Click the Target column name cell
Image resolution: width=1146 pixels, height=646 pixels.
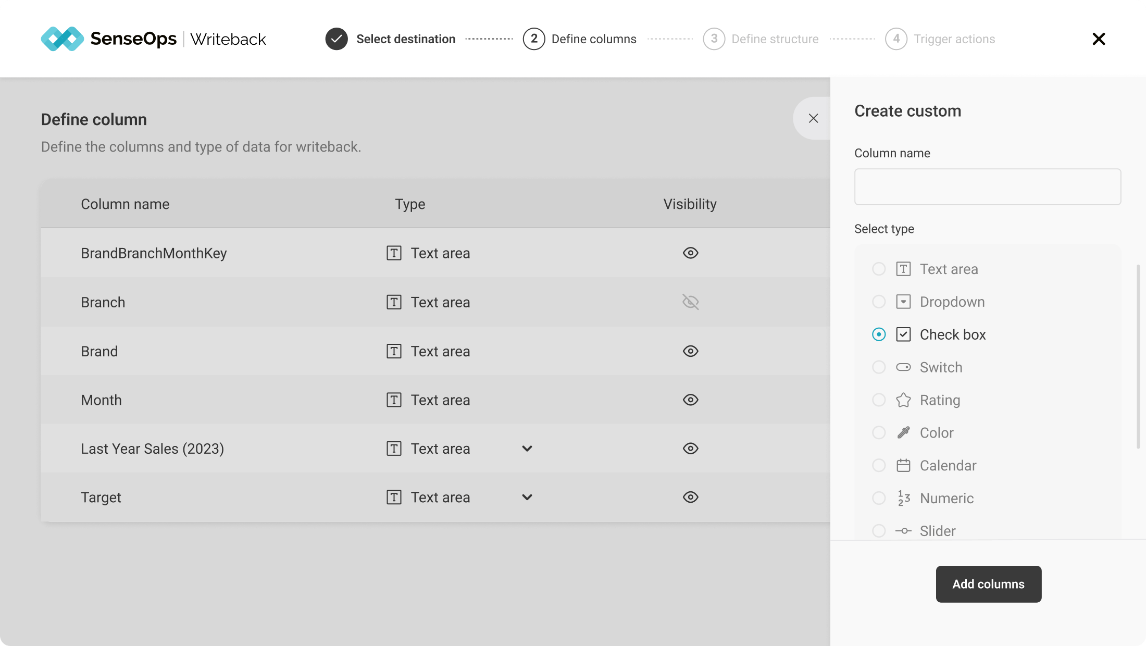tap(101, 498)
